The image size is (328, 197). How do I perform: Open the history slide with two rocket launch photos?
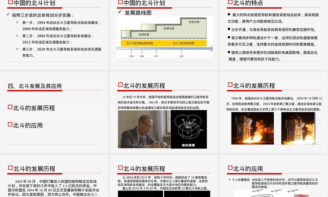(x=274, y=112)
